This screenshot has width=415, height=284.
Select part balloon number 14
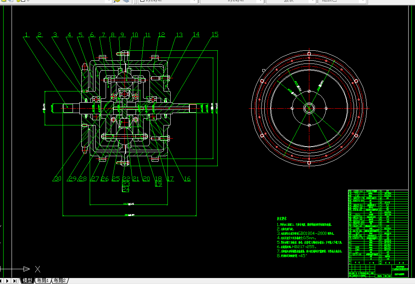(196, 34)
